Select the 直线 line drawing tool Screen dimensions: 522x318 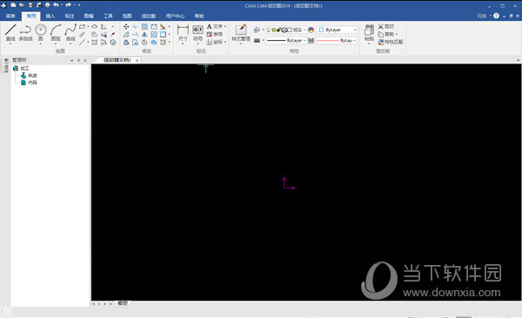coord(10,33)
